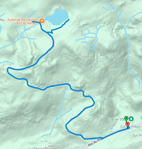Click the teal Glacier 3000 place pin
This screenshot has height=149, width=142.
pos(131,119)
